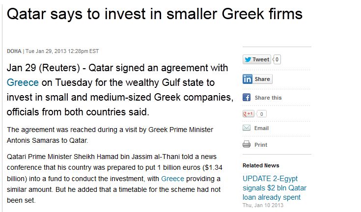Click the DOHA dateline label
The height and width of the screenshot is (212, 361).
coord(14,52)
